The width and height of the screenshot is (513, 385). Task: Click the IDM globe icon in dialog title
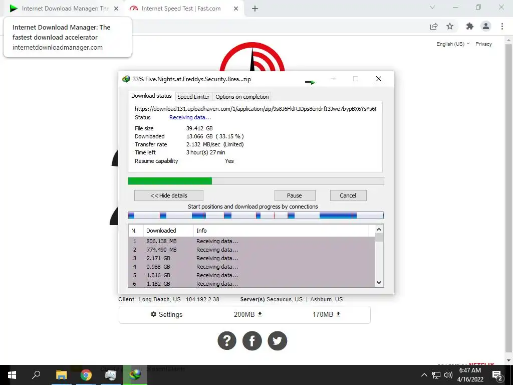click(x=126, y=79)
